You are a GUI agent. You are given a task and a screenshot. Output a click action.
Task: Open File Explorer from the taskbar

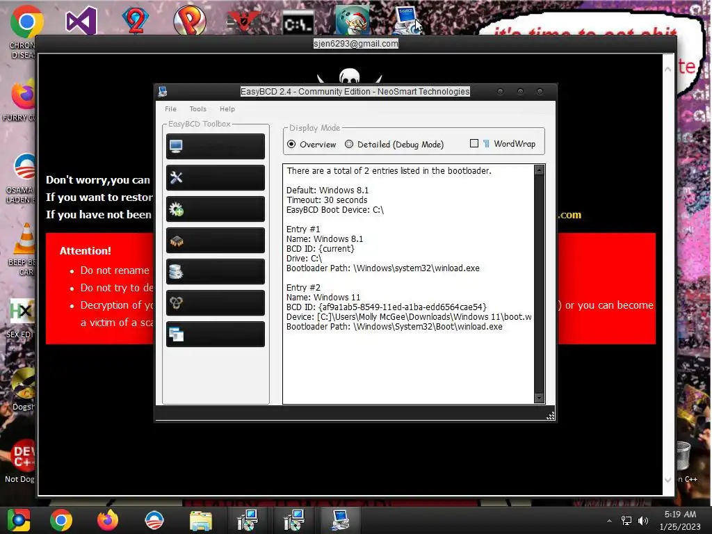201,521
